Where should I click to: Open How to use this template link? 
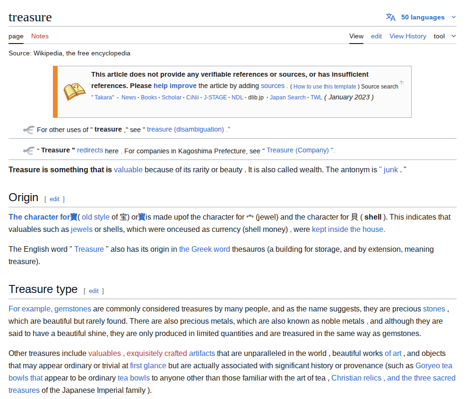[325, 87]
